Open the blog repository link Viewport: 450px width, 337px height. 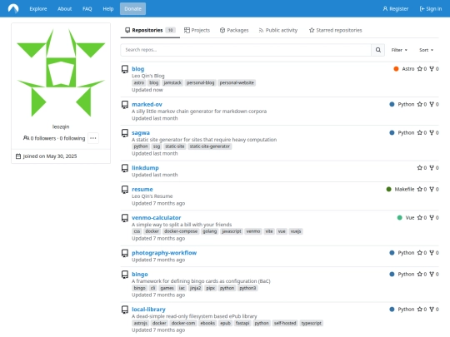pyautogui.click(x=138, y=69)
